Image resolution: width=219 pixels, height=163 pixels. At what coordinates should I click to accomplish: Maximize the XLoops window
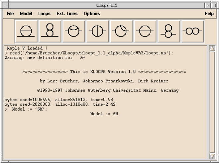click(214, 5)
